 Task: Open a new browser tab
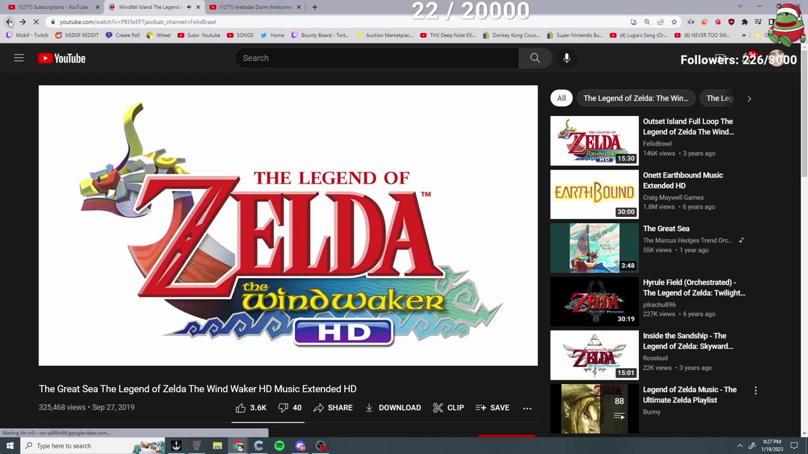pyautogui.click(x=314, y=8)
